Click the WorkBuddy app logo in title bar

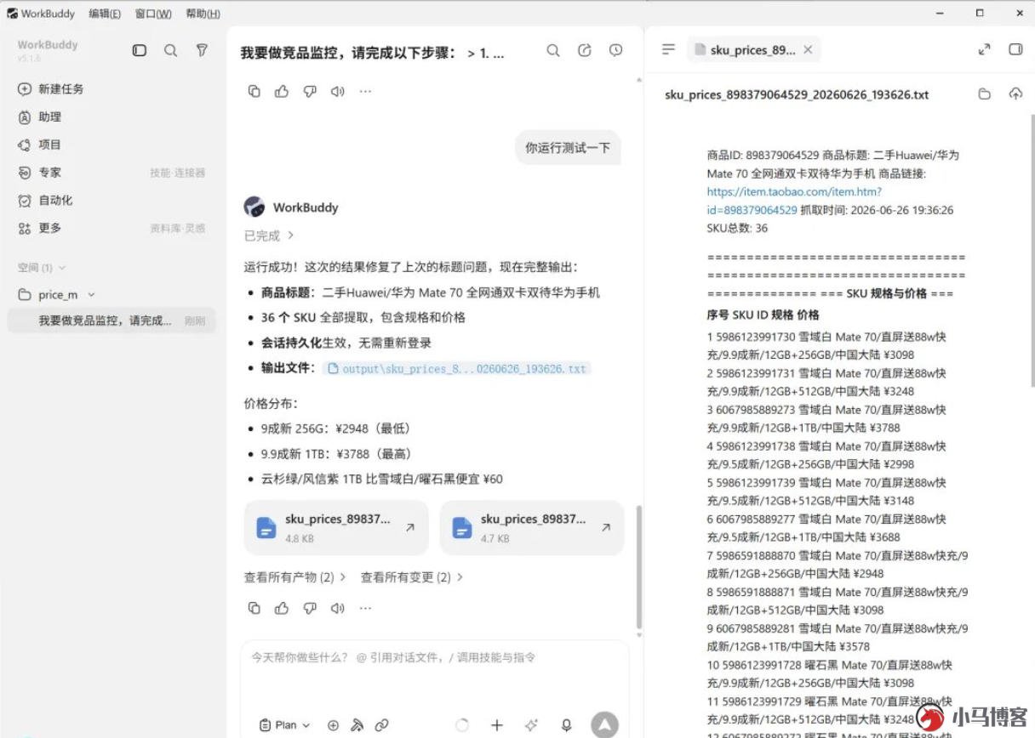(13, 14)
